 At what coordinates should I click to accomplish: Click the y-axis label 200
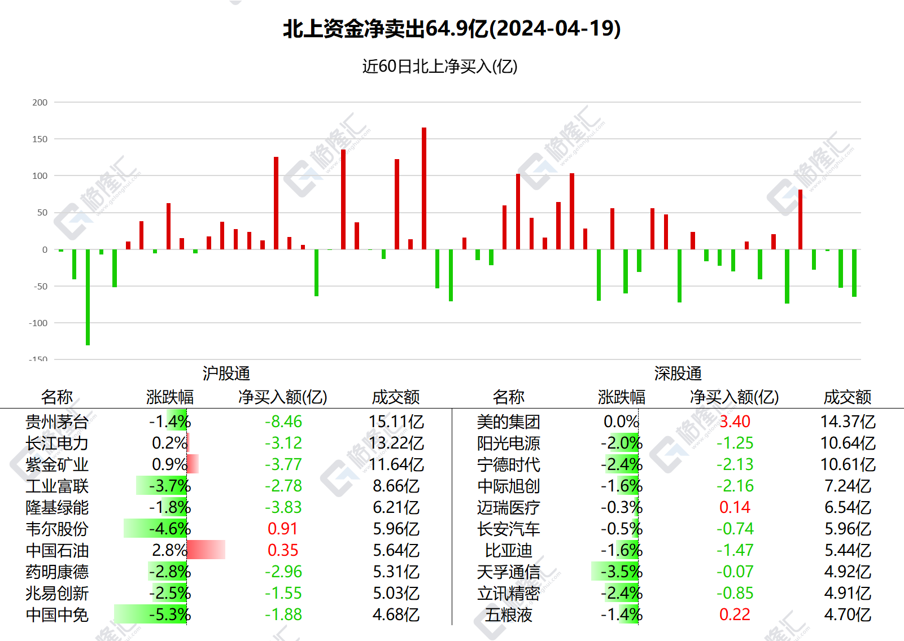pyautogui.click(x=40, y=102)
